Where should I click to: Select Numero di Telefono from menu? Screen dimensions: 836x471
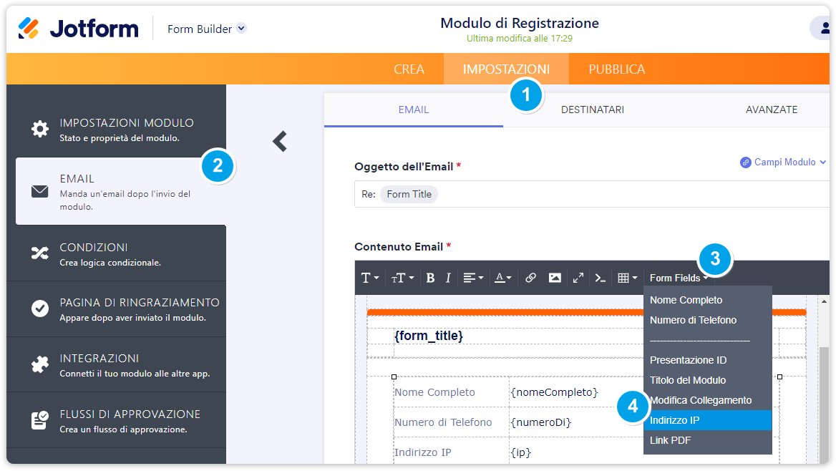coord(707,320)
